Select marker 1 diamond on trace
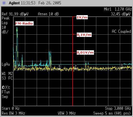The image size is (133, 117). tap(59, 69)
